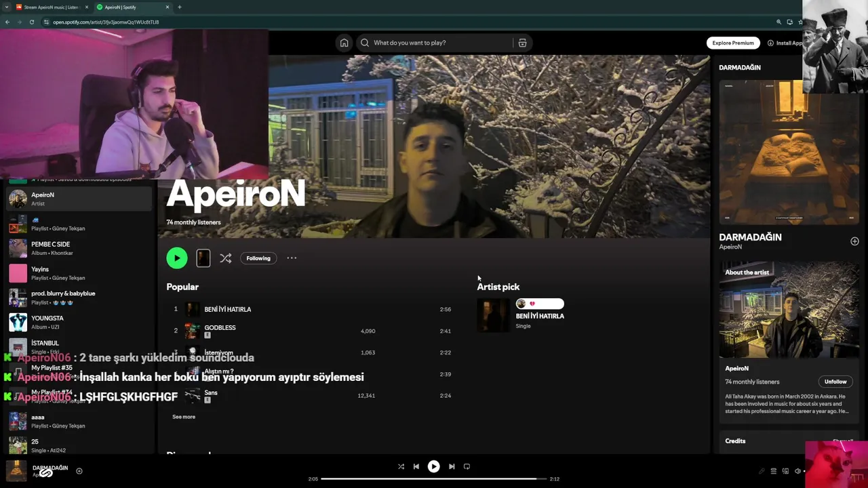Open the view site information icon in address bar
Screen dimensions: 868x488
(x=46, y=22)
